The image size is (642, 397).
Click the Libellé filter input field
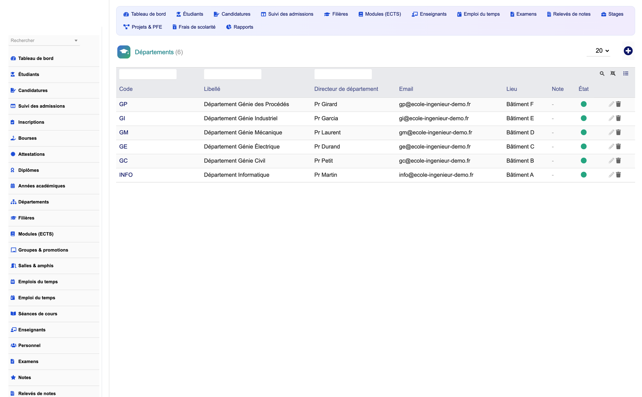[233, 74]
